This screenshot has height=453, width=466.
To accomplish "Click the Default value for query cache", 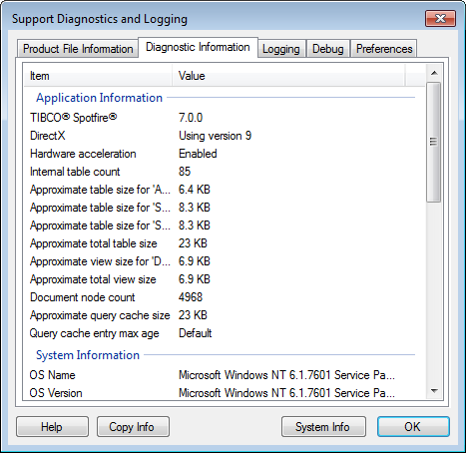I will click(x=196, y=333).
